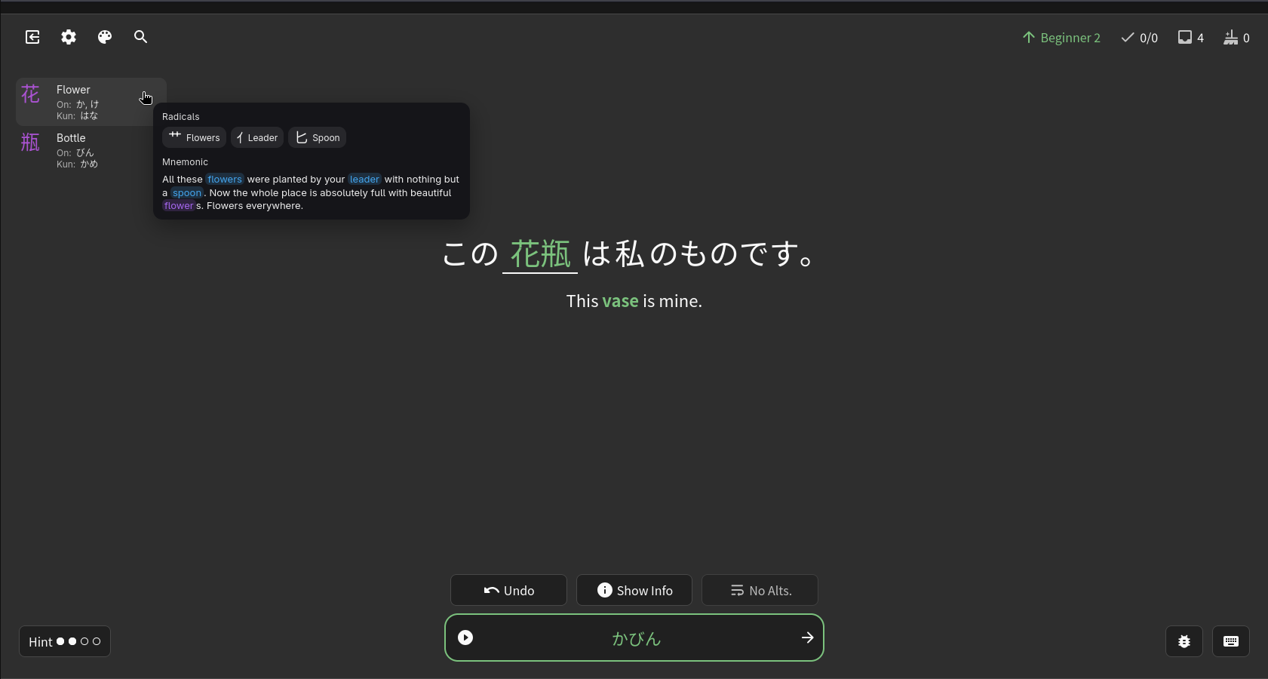Viewport: 1268px width, 679px height.
Task: Click the bug report icon
Action: pyautogui.click(x=1184, y=641)
